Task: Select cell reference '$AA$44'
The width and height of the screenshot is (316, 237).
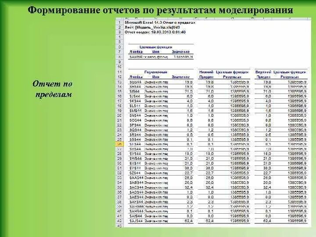Action: coord(136,178)
